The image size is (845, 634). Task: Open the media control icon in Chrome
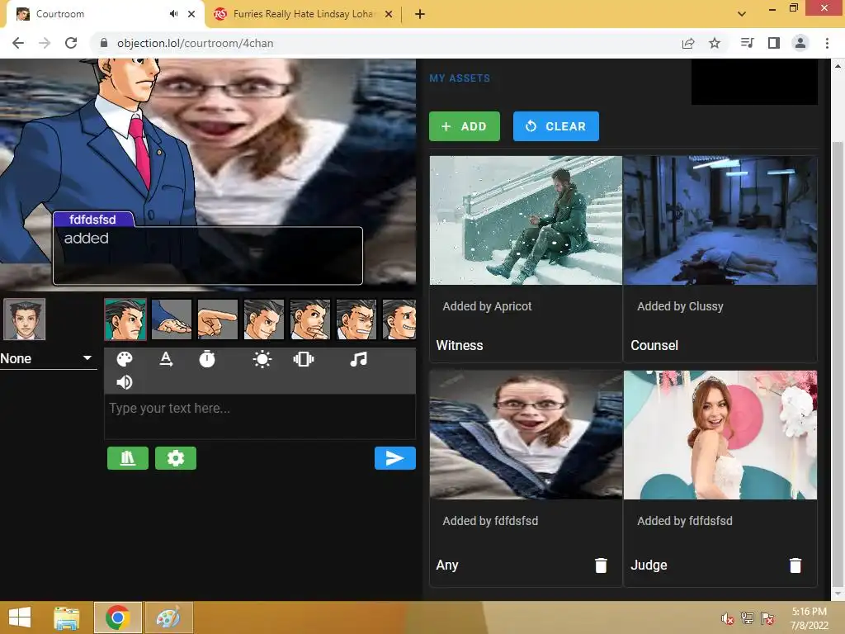click(x=747, y=43)
